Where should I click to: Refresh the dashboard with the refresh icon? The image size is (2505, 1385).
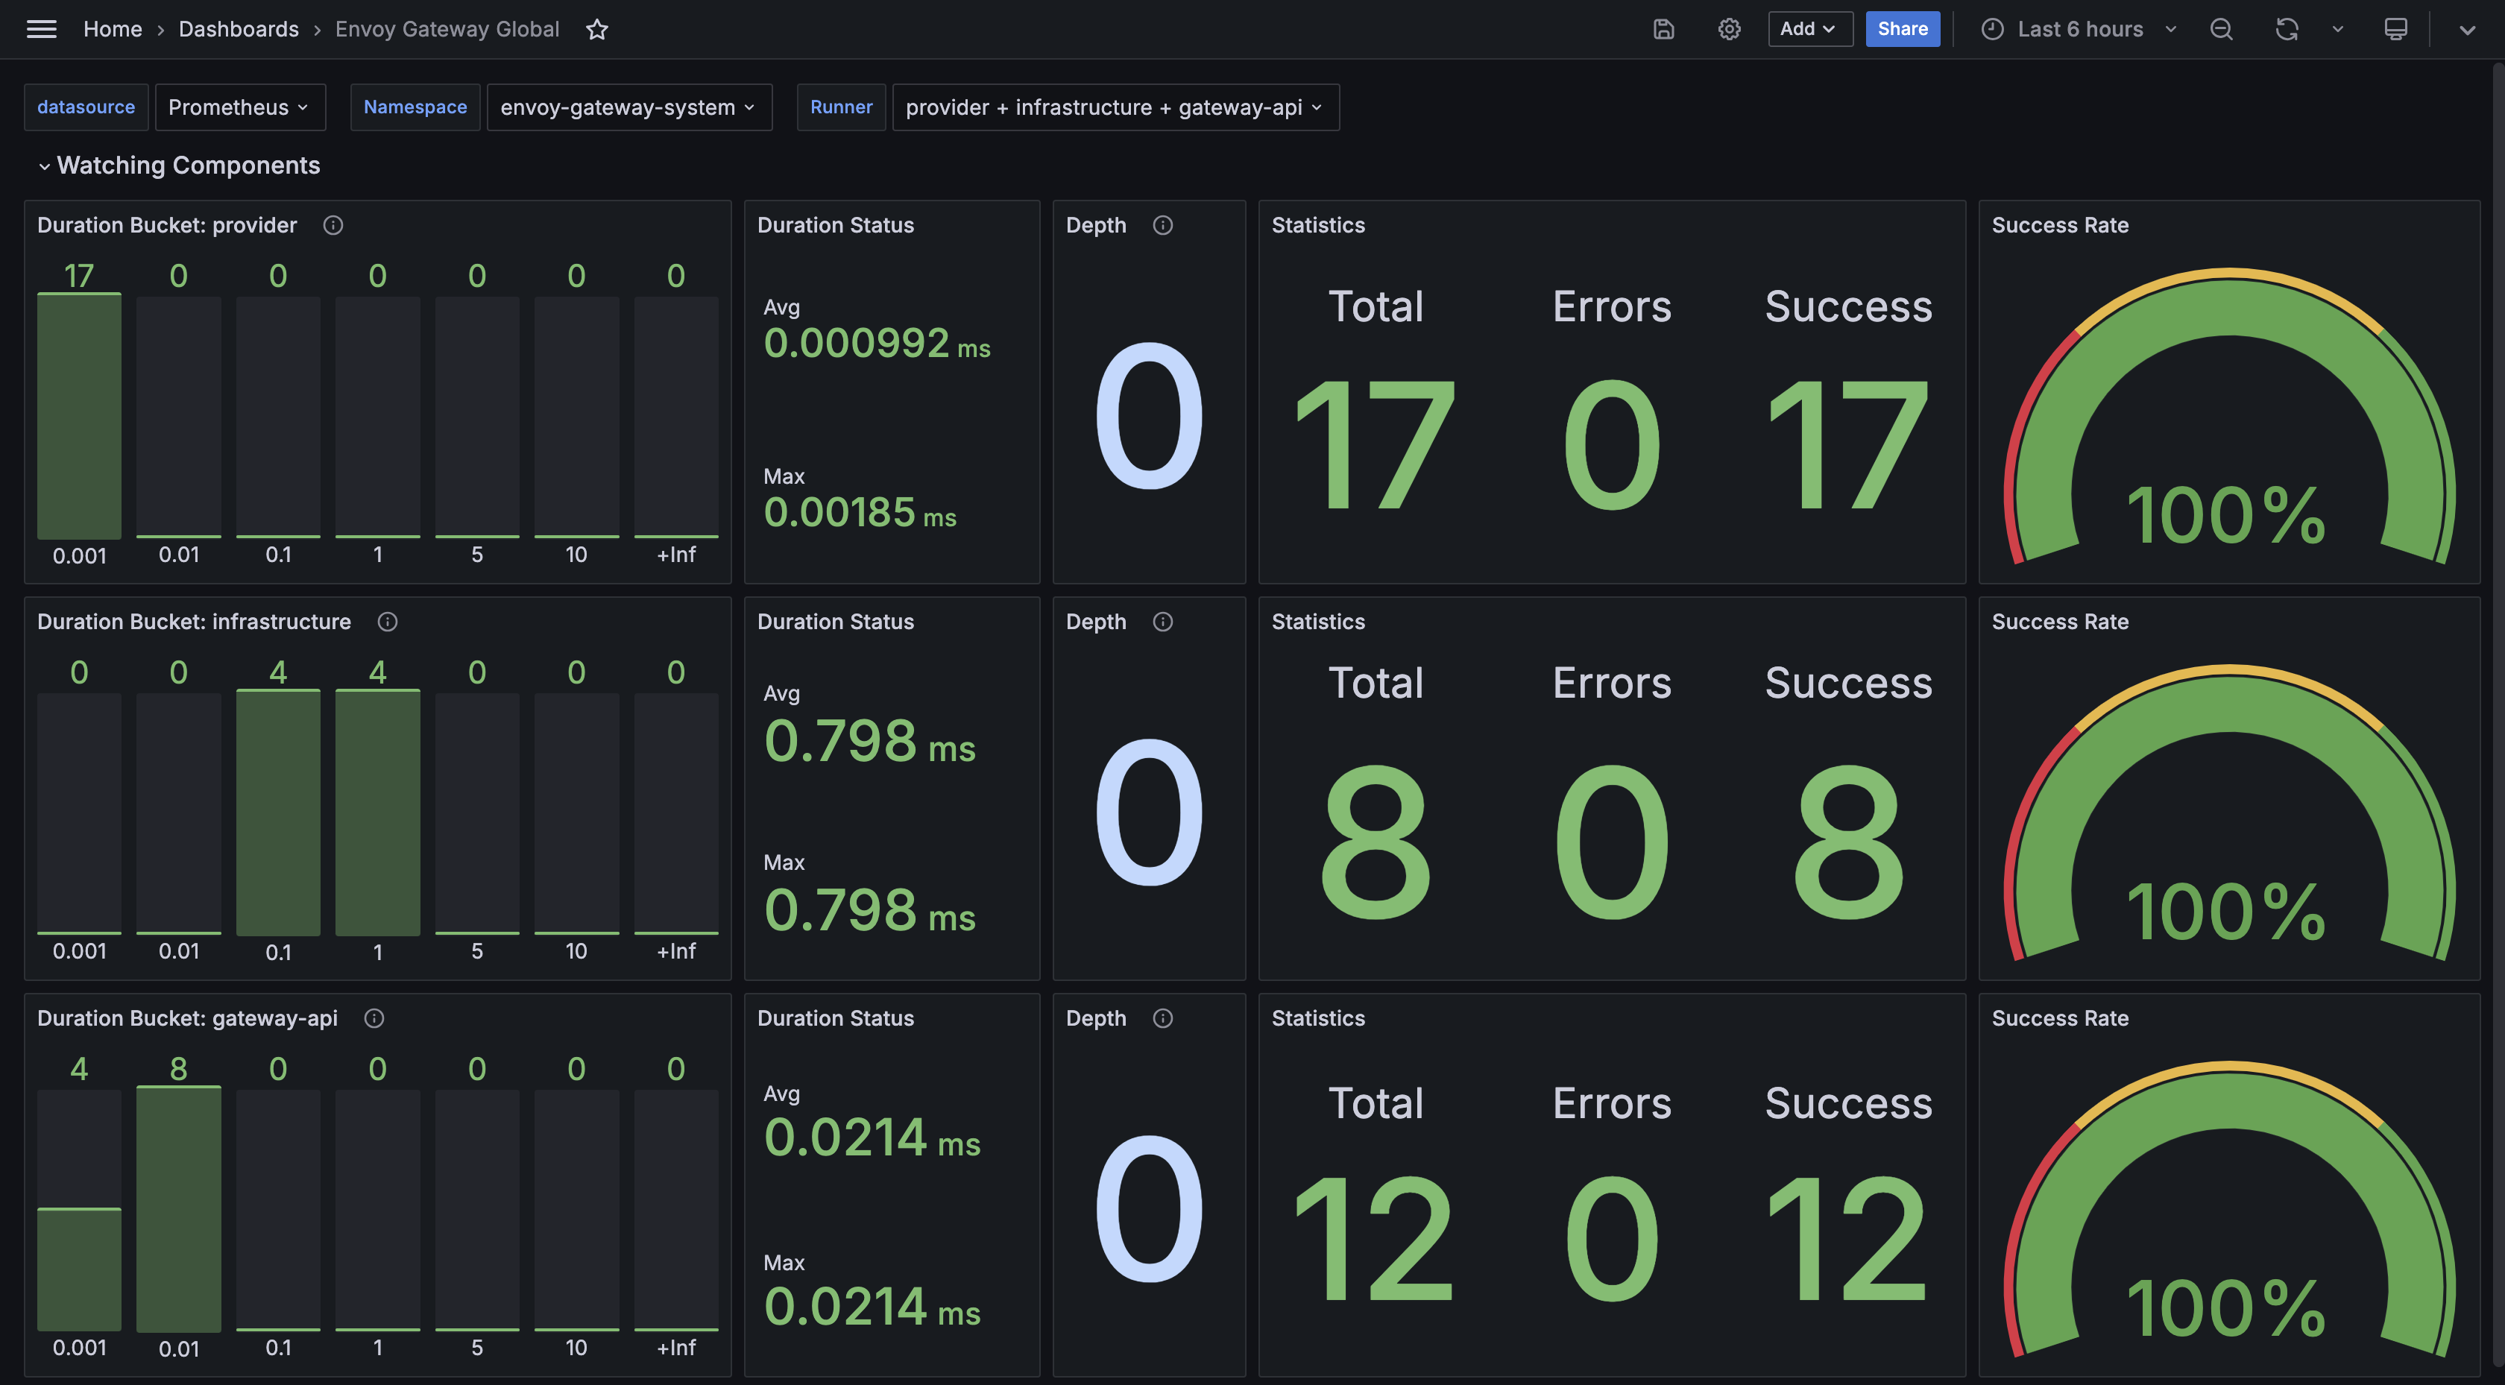(x=2287, y=29)
